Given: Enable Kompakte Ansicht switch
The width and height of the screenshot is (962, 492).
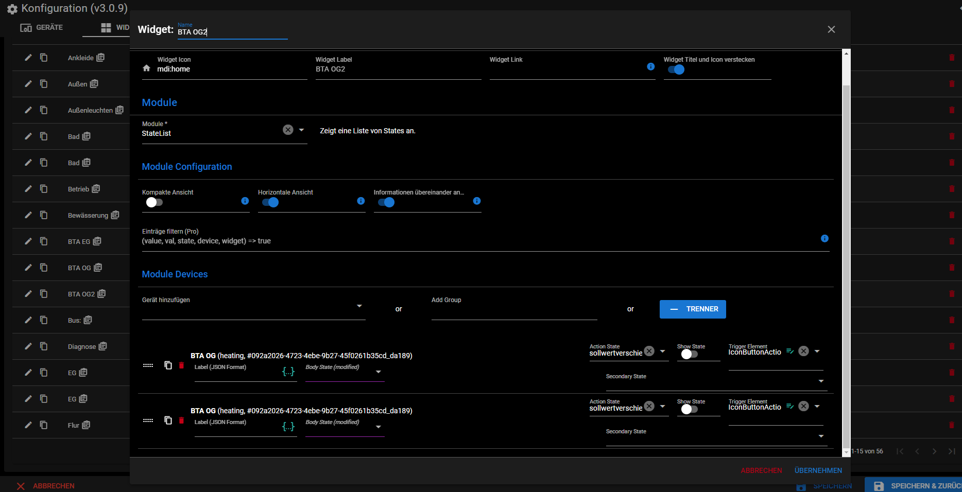Looking at the screenshot, I should tap(154, 202).
